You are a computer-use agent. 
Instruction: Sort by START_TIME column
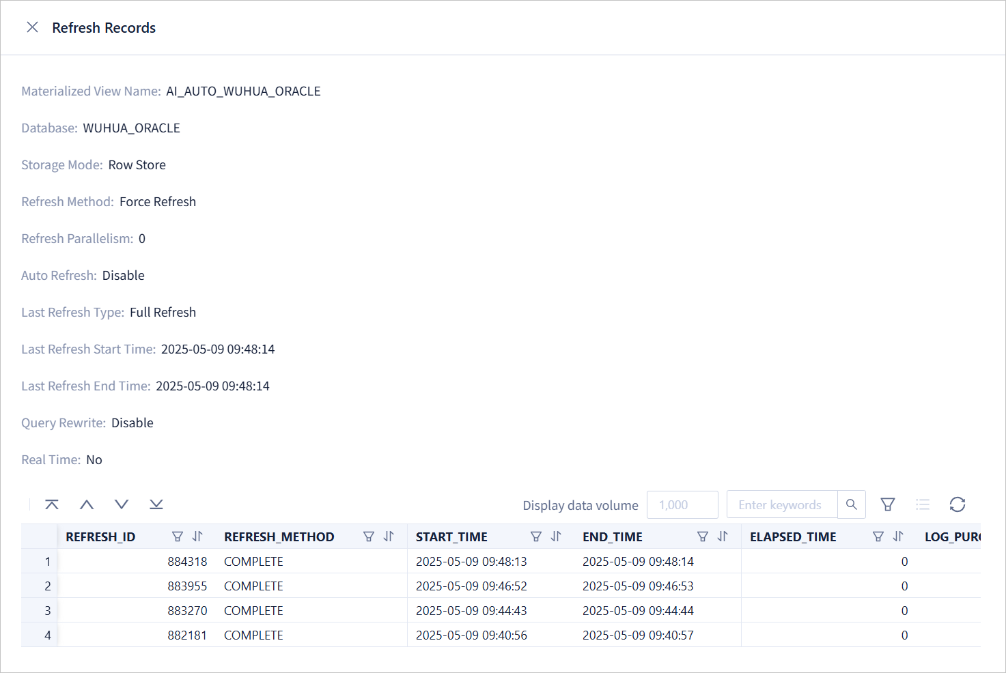tap(556, 536)
